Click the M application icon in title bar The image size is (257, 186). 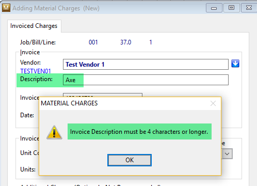pos(6,8)
